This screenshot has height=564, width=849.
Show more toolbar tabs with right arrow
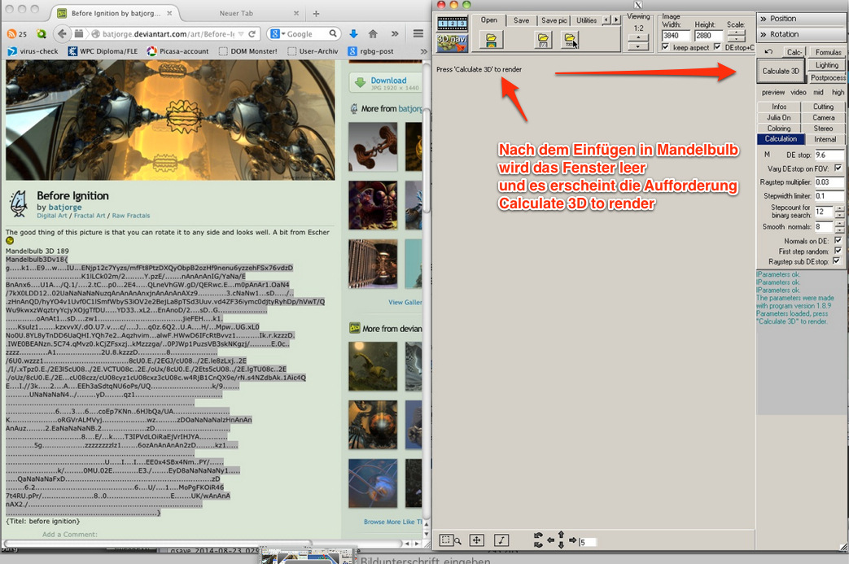pyautogui.click(x=615, y=20)
